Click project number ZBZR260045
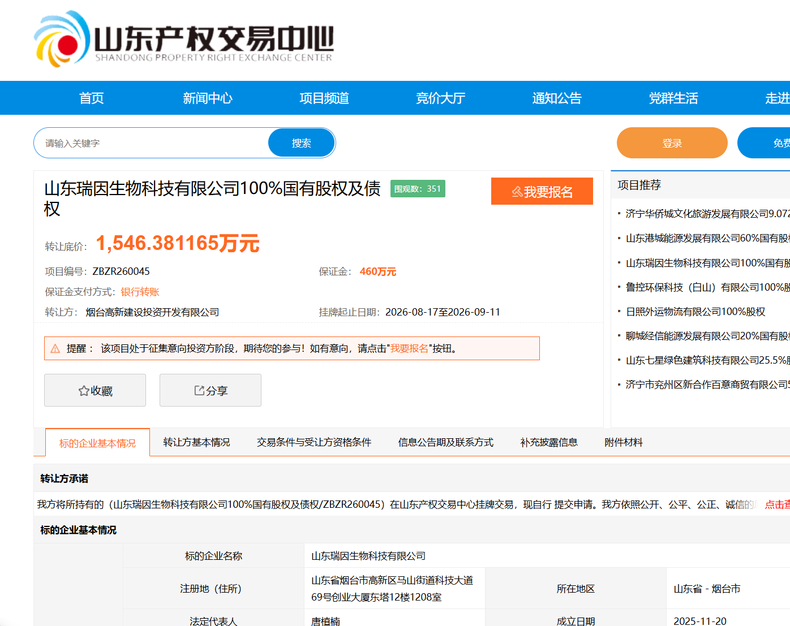 pyautogui.click(x=121, y=271)
